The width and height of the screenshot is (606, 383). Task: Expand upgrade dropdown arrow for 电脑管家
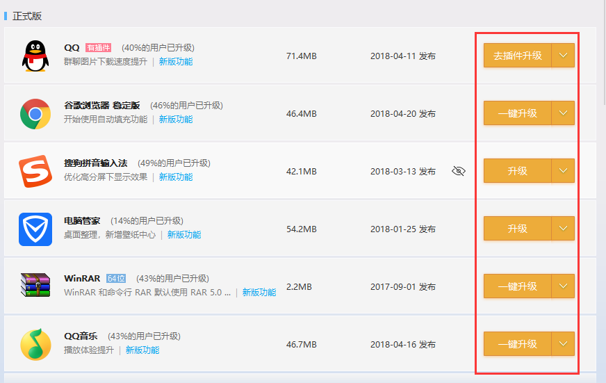(x=563, y=228)
